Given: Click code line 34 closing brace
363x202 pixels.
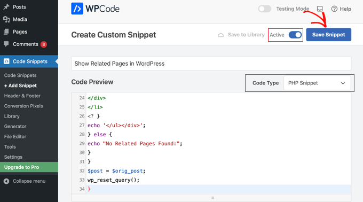Looking at the screenshot, I should pyautogui.click(x=89, y=189).
